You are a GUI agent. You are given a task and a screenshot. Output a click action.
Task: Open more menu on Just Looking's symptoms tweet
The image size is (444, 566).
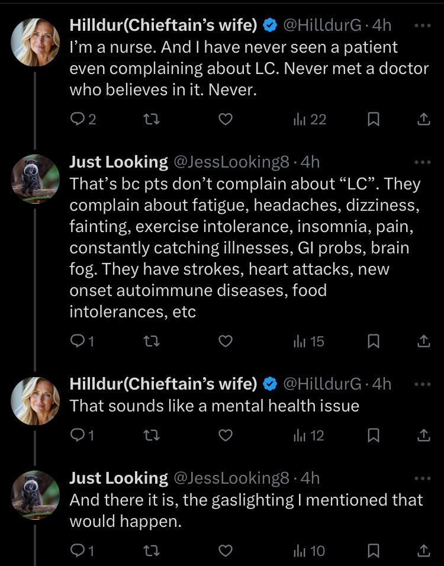click(x=423, y=162)
